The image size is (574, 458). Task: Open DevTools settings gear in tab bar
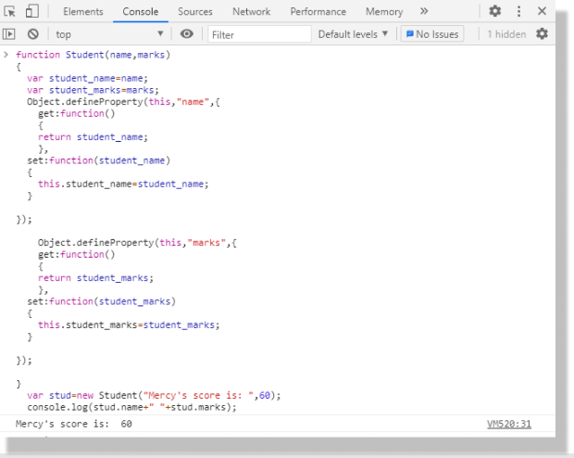(x=495, y=11)
